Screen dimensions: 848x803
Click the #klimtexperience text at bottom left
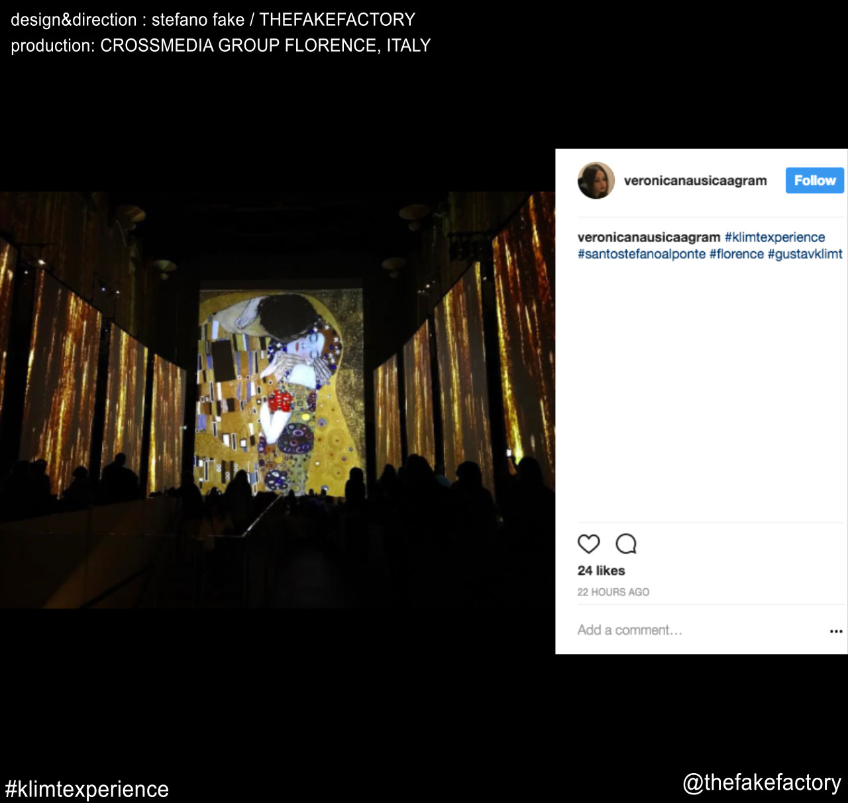pos(87,789)
